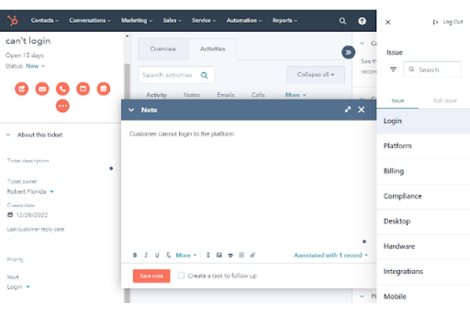The width and height of the screenshot is (470, 313).
Task: Close the Note editor window
Action: [x=361, y=110]
